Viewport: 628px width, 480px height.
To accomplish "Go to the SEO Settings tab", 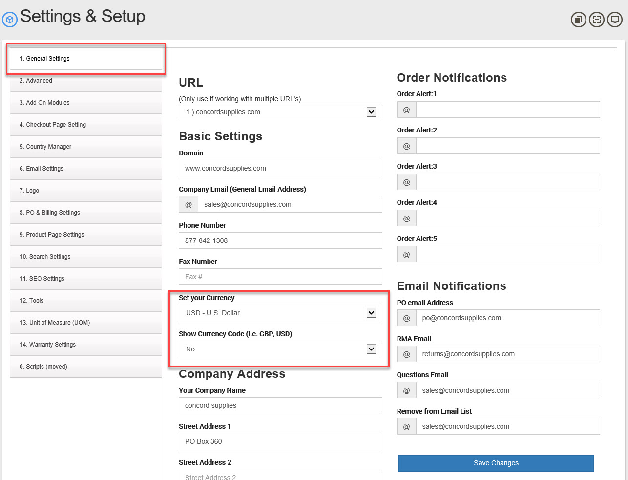I will pyautogui.click(x=85, y=279).
